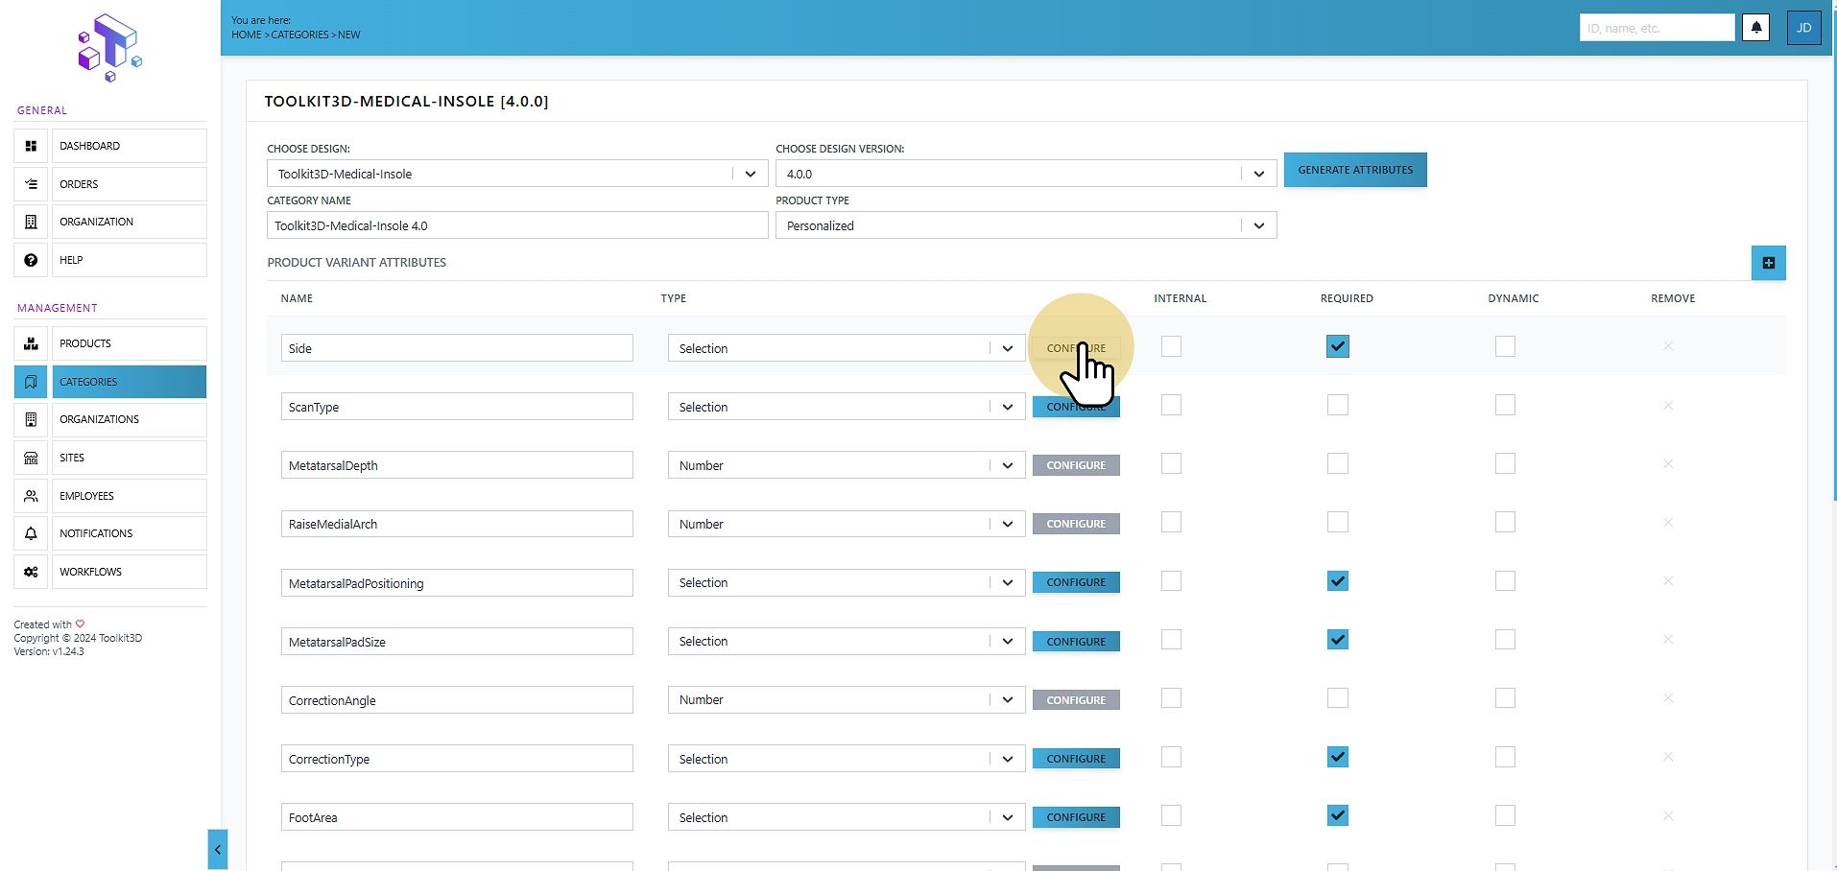Click the header search field

click(1658, 28)
